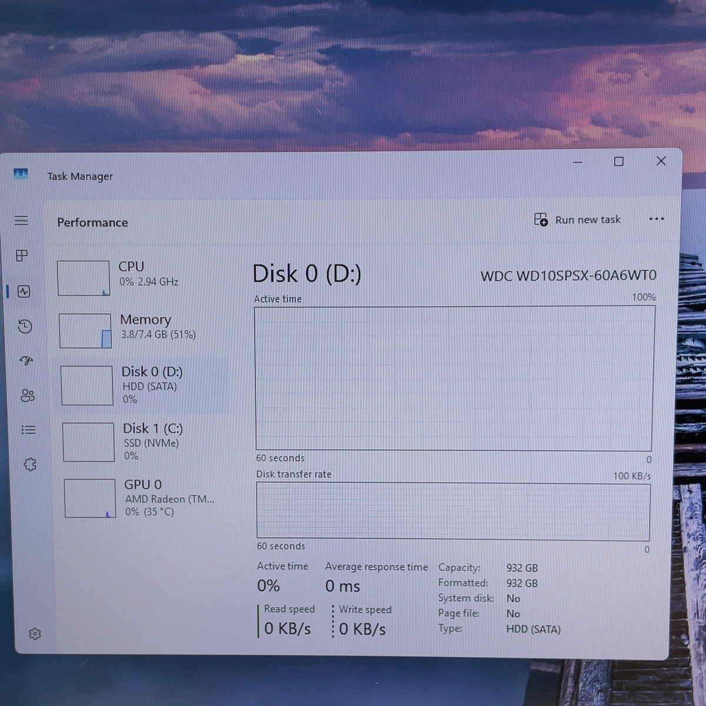Click the Average response time 0 ms value
This screenshot has width=706, height=706.
pyautogui.click(x=342, y=586)
